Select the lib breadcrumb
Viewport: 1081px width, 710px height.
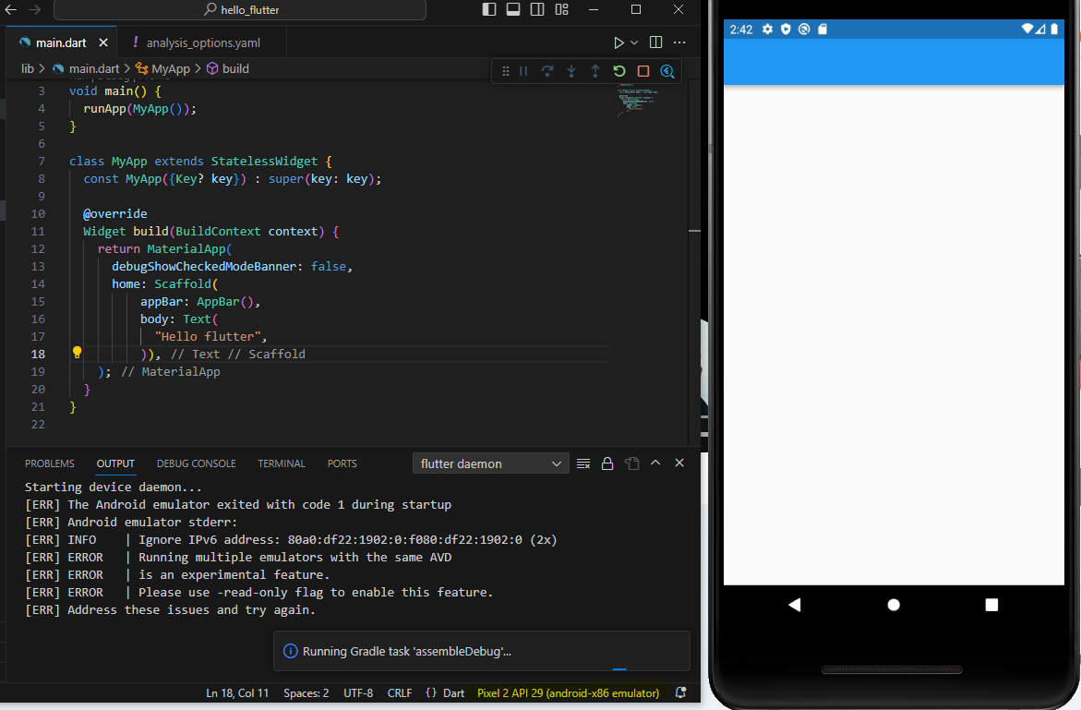pos(28,69)
